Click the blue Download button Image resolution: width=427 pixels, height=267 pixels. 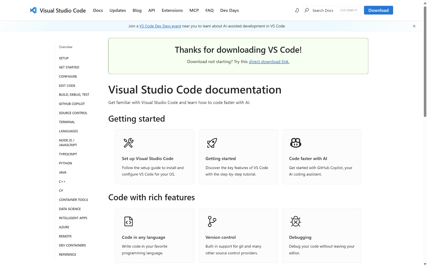click(378, 10)
